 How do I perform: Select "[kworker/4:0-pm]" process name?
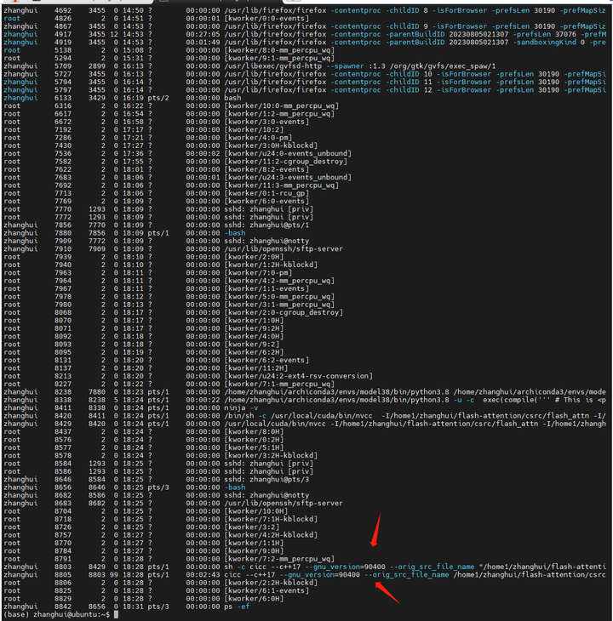(x=258, y=138)
